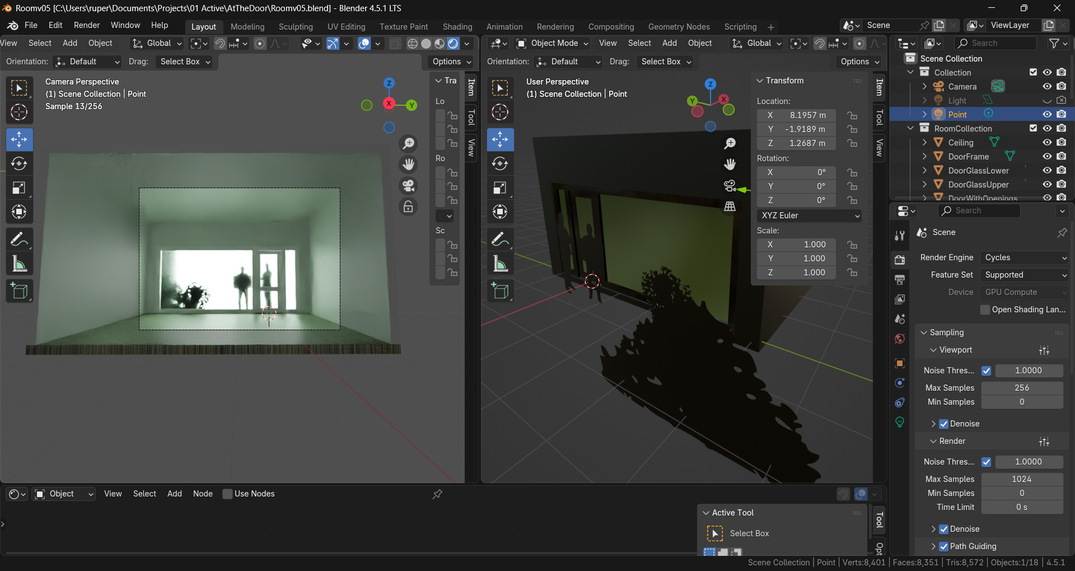
Task: Open Render Properties in the properties sidebar
Action: coord(899,260)
